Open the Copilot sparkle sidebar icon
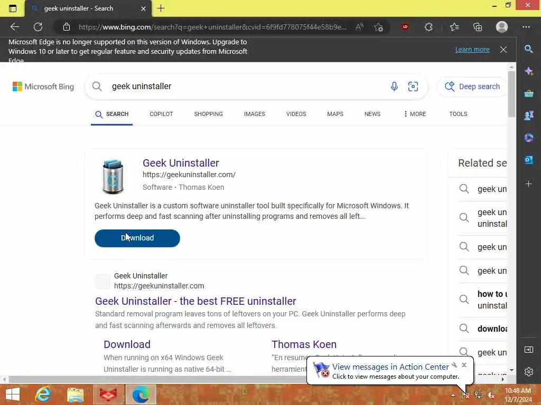This screenshot has height=405, width=541. point(528,71)
